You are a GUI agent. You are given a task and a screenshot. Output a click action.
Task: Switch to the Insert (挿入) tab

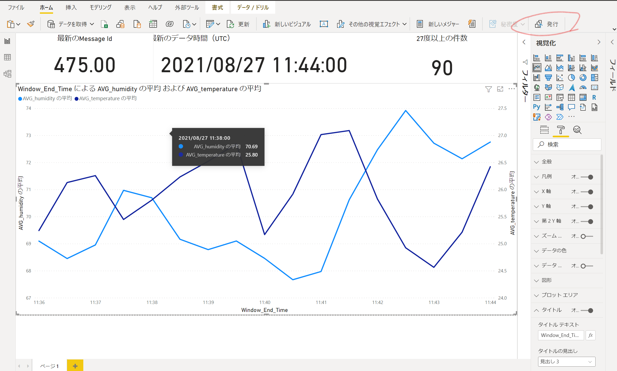coord(71,7)
